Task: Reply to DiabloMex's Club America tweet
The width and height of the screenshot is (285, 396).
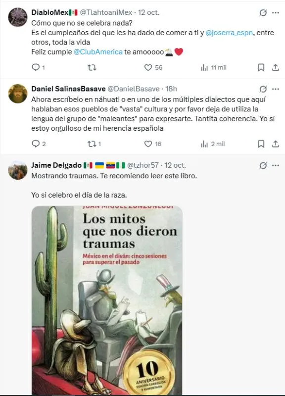Action: coord(36,67)
